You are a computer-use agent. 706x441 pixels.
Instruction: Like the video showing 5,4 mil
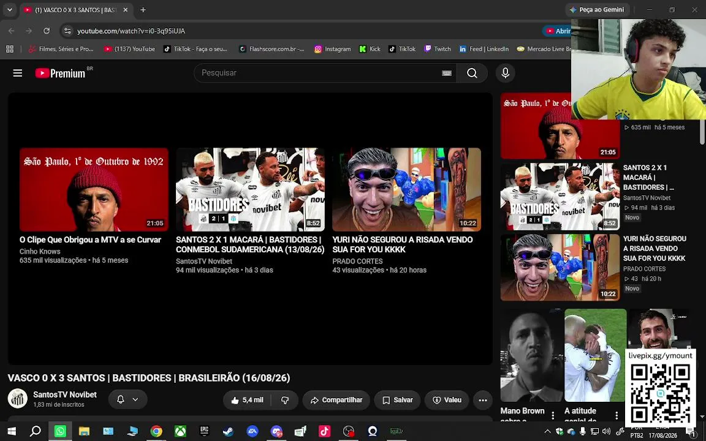coord(247,400)
